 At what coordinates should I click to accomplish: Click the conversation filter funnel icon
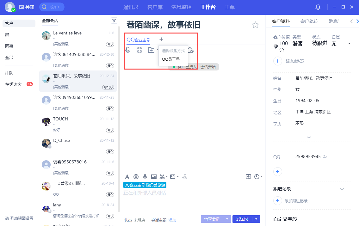[114, 21]
